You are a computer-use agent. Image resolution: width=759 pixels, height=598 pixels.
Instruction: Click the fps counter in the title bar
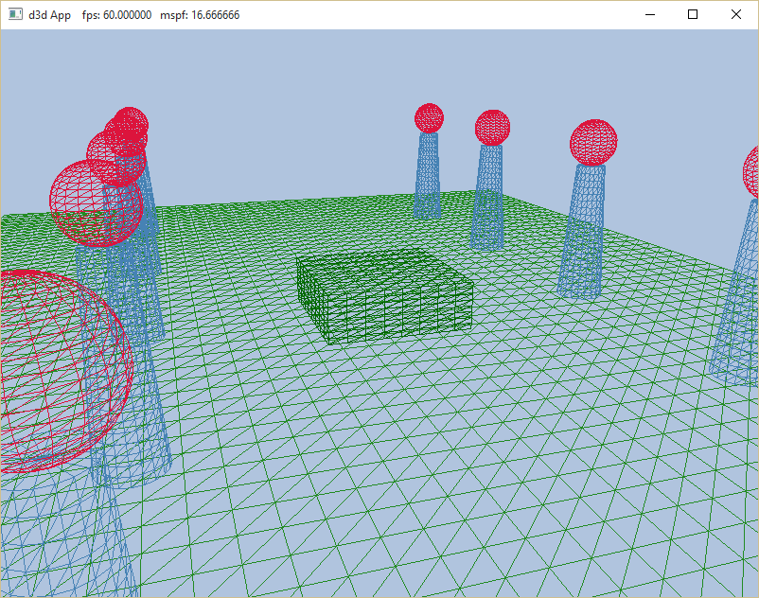click(116, 15)
